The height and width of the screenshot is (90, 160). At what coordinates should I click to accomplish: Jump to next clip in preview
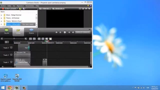point(73,32)
